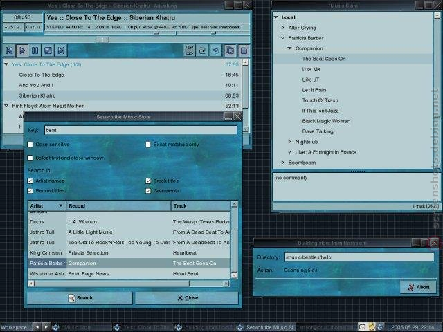Select the King Crimson Heartbeat result row
Screen dimensions: 443x332
click(x=129, y=253)
